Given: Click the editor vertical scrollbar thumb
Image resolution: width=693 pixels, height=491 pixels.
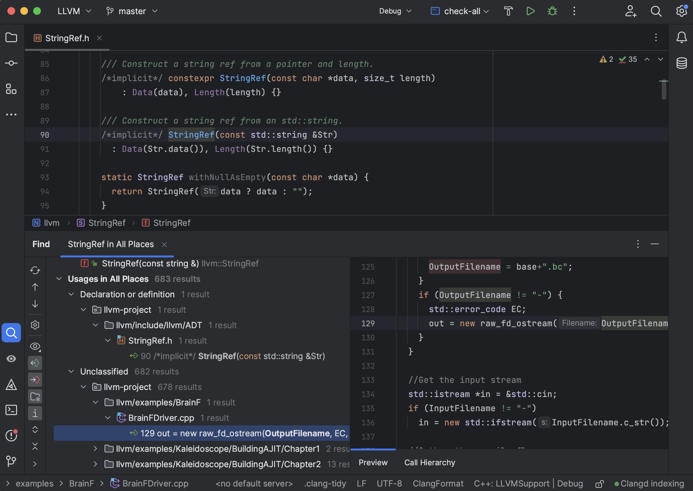Looking at the screenshot, I should [x=663, y=90].
